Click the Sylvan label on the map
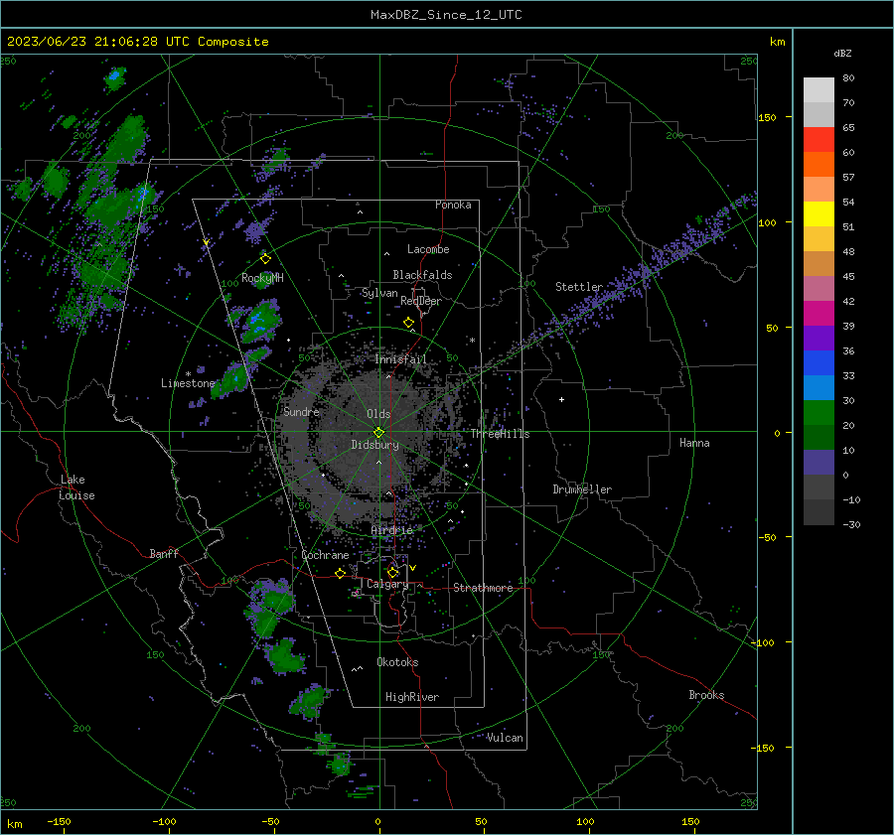This screenshot has width=894, height=835. [379, 293]
